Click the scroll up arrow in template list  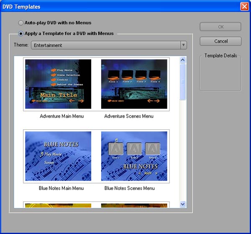(183, 60)
